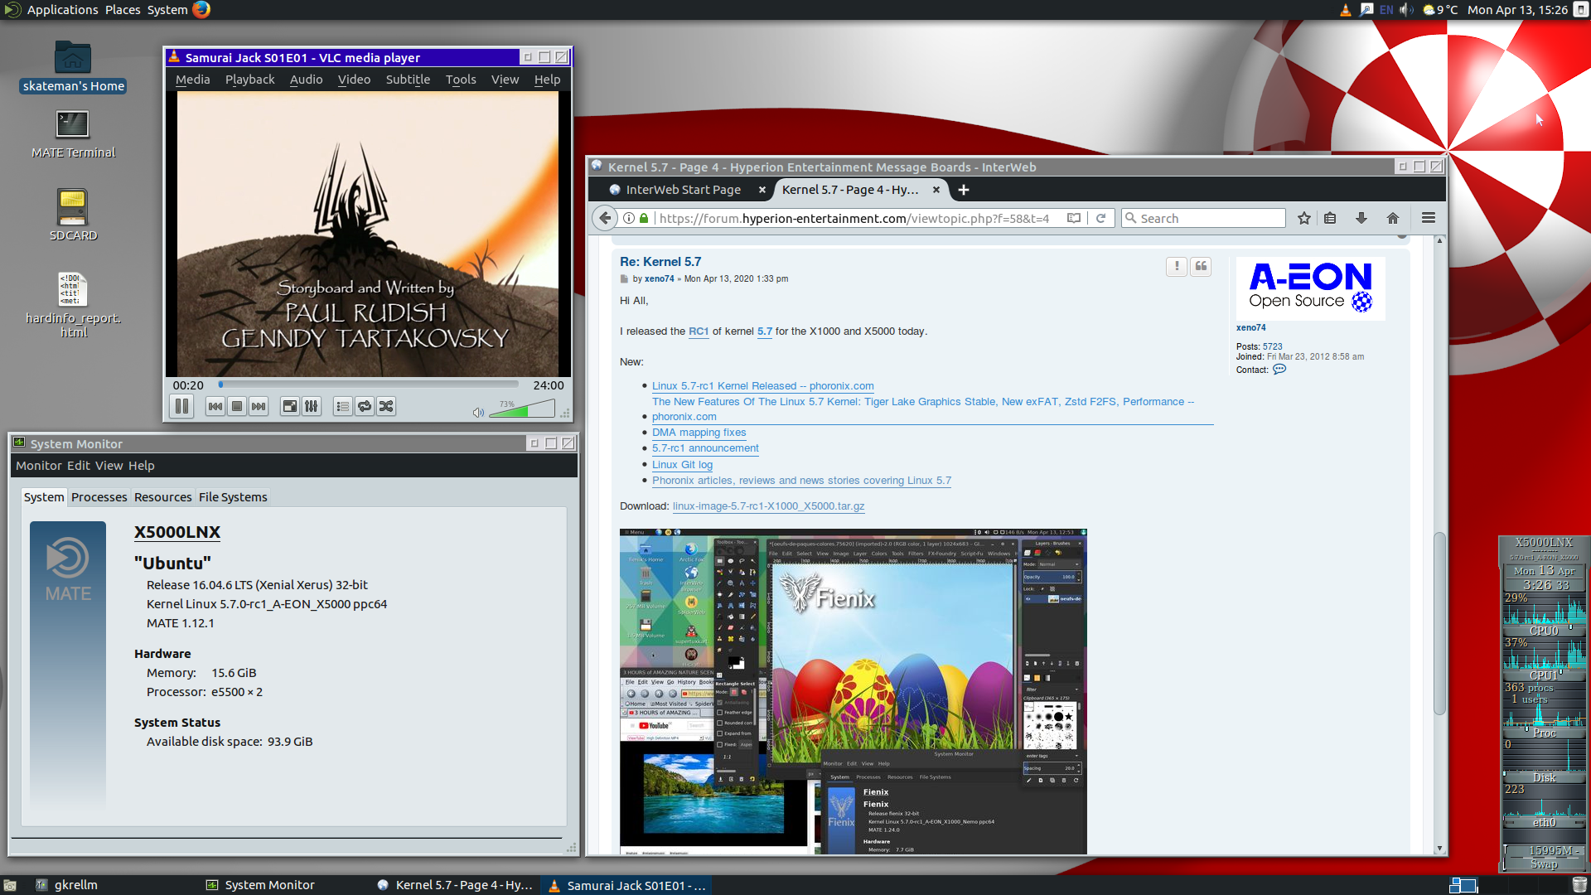
Task: Click VLC previous track button
Action: (215, 406)
